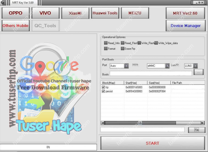This screenshot has width=208, height=152.
Task: Close the MRT Key window
Action: (202, 3)
